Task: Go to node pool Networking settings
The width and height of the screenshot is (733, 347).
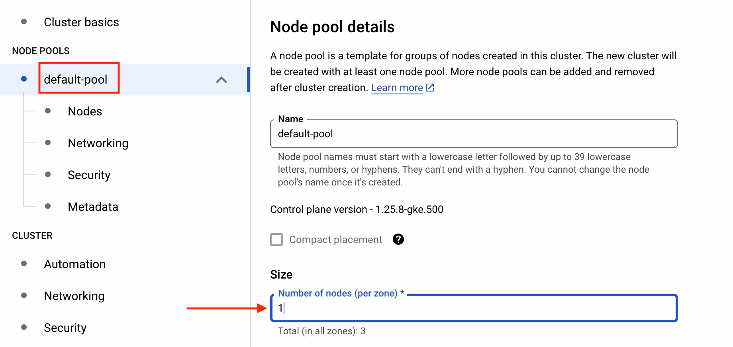Action: 98,143
